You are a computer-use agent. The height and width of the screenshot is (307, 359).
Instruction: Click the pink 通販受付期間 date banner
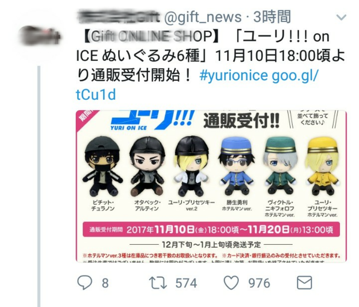pyautogui.click(x=211, y=229)
